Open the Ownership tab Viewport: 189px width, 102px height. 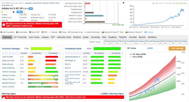click(x=95, y=37)
